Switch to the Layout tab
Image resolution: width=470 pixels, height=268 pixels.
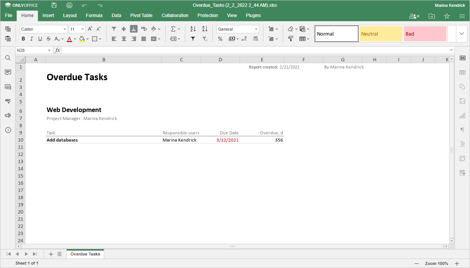[70, 16]
